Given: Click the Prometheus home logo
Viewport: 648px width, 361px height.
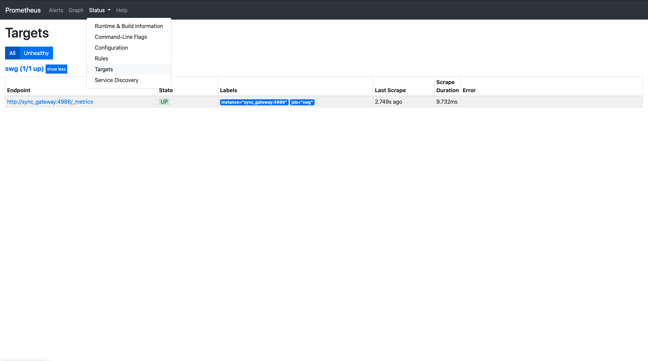Looking at the screenshot, I should point(23,10).
